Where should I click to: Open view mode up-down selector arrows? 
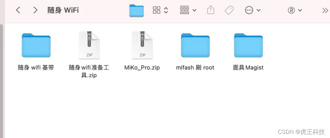(x=166, y=10)
